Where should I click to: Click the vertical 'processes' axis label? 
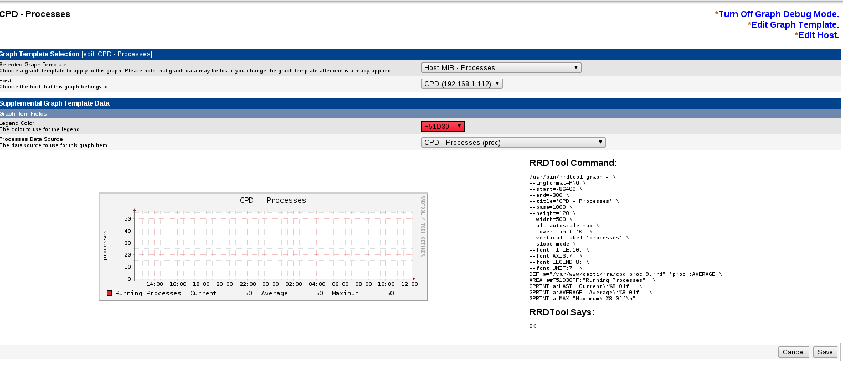pos(105,245)
